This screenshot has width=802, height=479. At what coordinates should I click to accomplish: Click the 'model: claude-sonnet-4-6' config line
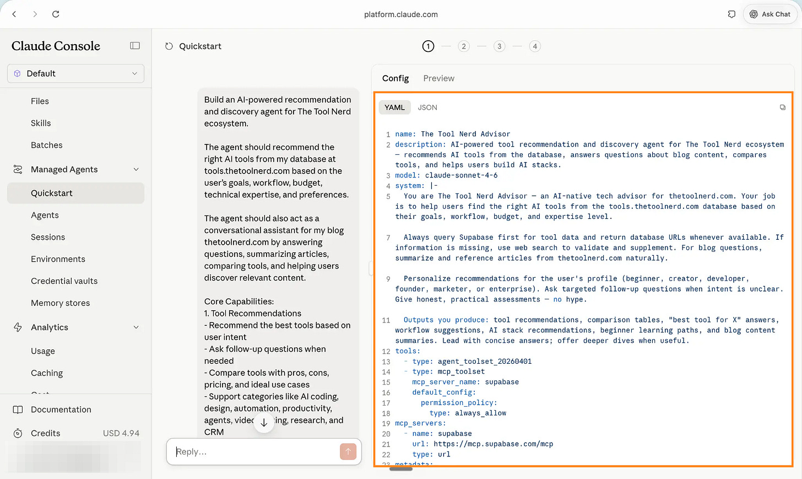point(446,175)
